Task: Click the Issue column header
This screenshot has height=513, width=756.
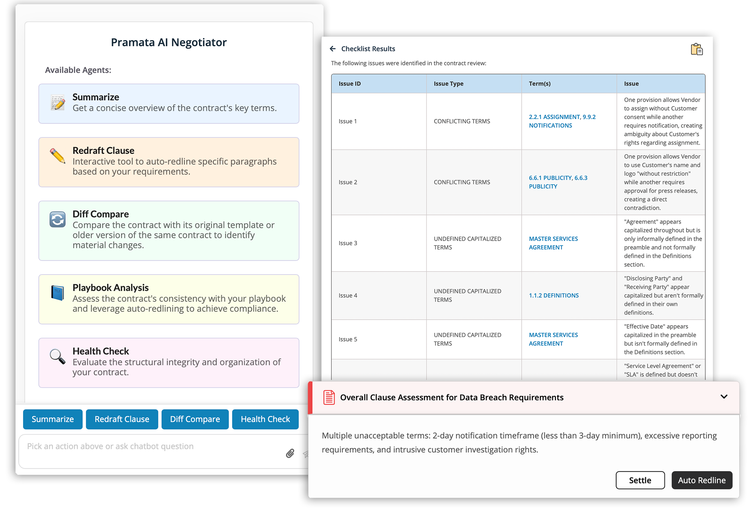Action: (661, 83)
